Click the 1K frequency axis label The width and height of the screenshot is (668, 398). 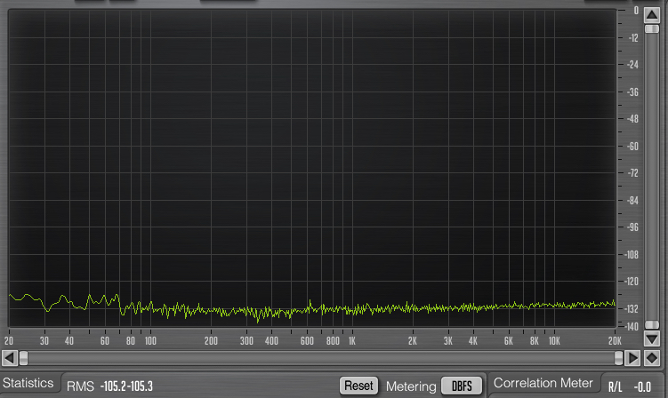pyautogui.click(x=352, y=341)
